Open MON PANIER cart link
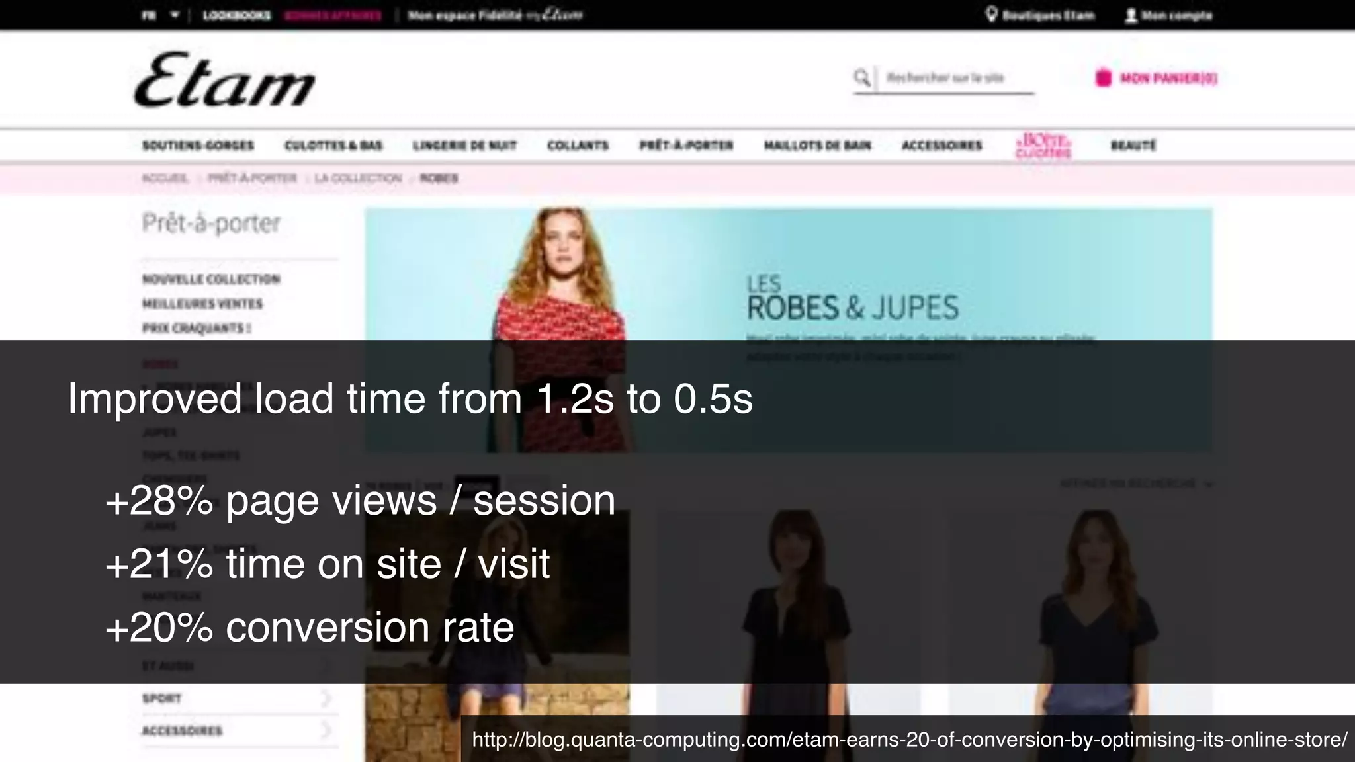Image resolution: width=1355 pixels, height=762 pixels. point(1168,78)
